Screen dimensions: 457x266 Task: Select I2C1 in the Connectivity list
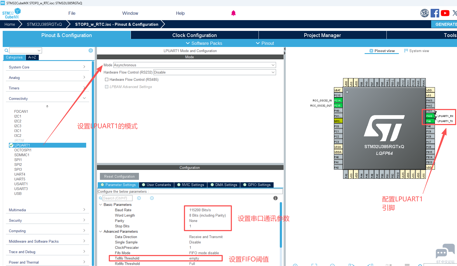18,116
